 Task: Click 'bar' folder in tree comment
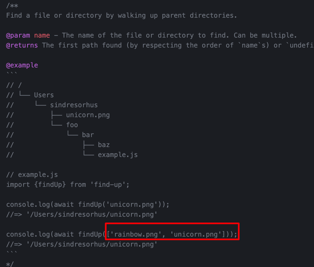pyautogui.click(x=88, y=135)
